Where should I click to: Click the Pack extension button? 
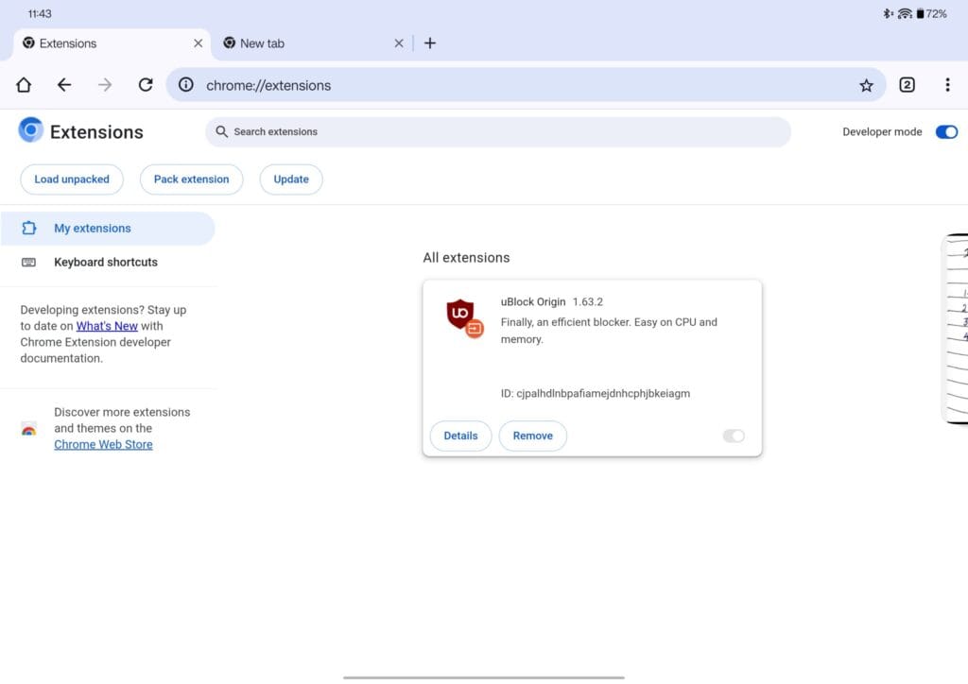tap(191, 180)
